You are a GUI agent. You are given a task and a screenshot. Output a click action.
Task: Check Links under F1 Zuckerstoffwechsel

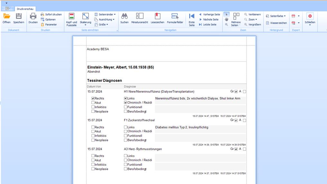(x=126, y=127)
